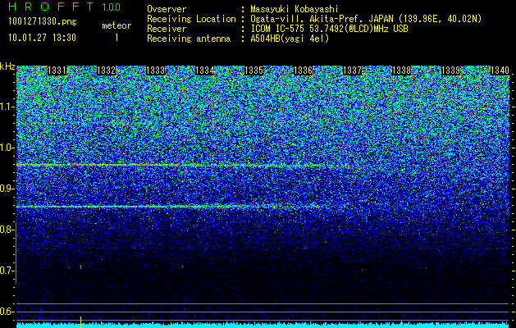Click the 1.0.0 version number
Image resolution: width=516 pixels, height=328 pixels.
point(112,7)
